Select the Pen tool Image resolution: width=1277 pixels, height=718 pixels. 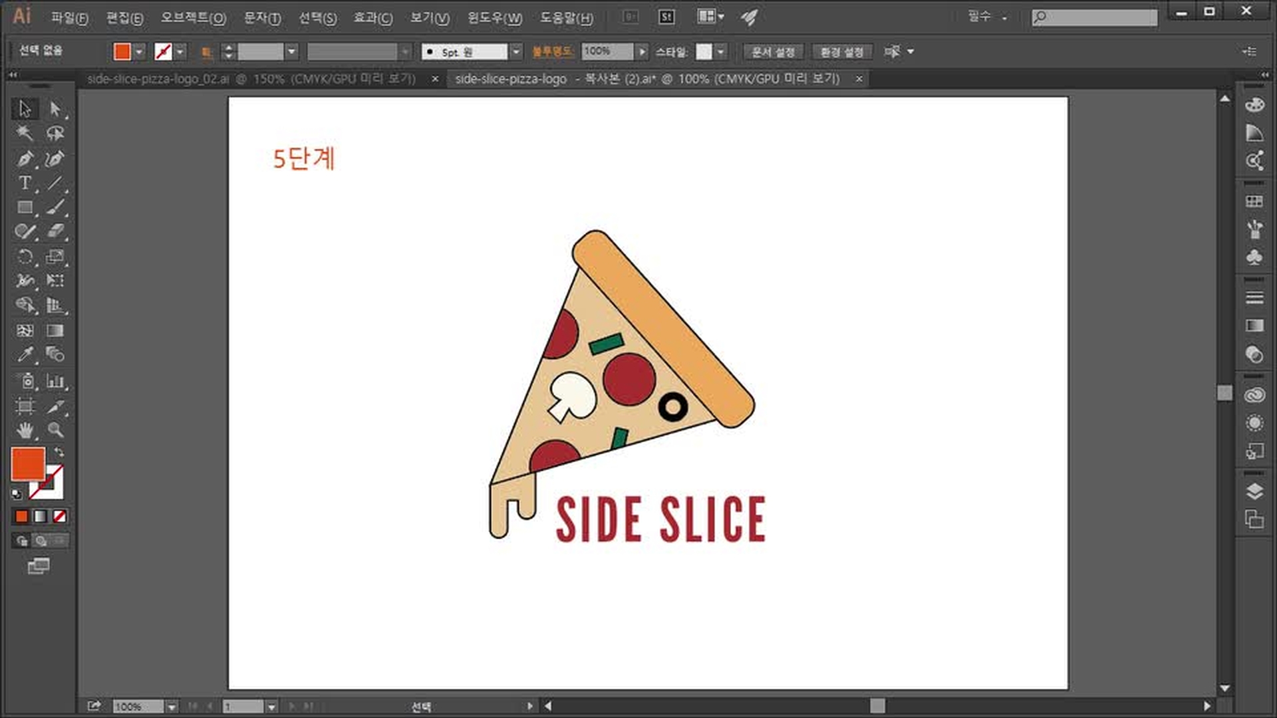click(x=25, y=159)
